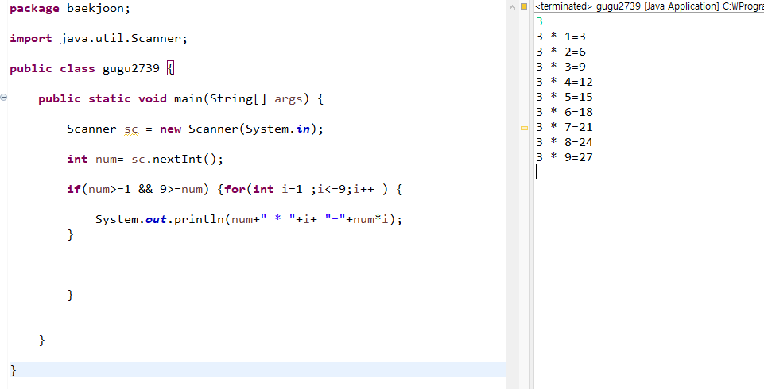Collapse the main method fold toggle
Viewport: 764px width, 389px height.
click(x=3, y=97)
